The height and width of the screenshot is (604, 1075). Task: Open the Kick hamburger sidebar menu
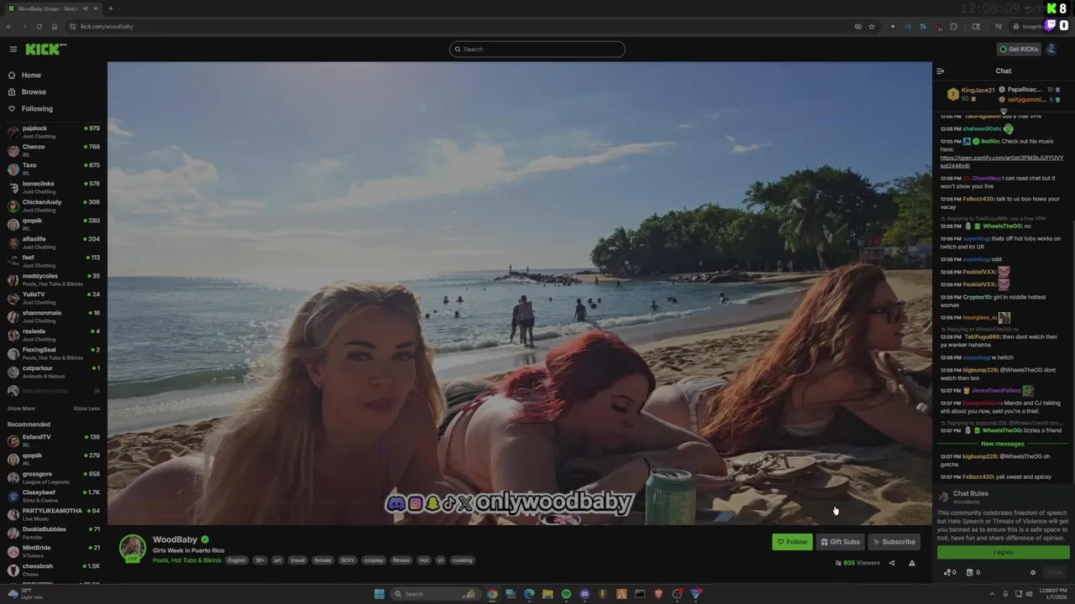pos(13,49)
